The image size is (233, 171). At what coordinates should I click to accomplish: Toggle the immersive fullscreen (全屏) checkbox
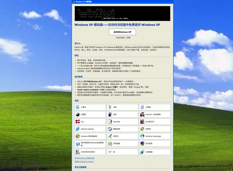point(114,38)
